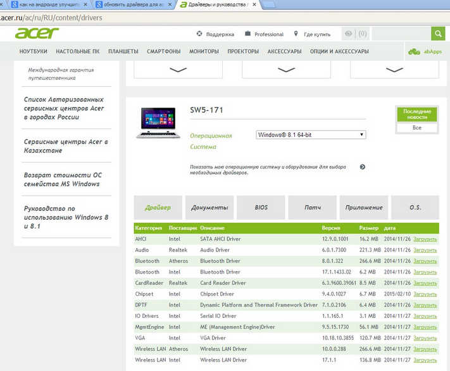Open НОУТБУКИ menu
The image size is (450, 371).
point(34,51)
